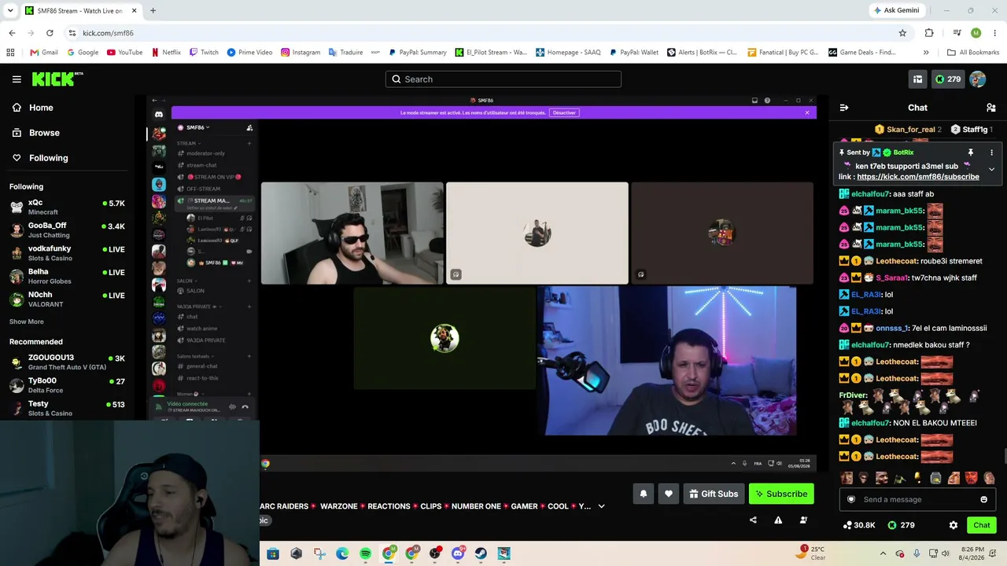
Task: Open Spotify from the taskbar
Action: [366, 553]
